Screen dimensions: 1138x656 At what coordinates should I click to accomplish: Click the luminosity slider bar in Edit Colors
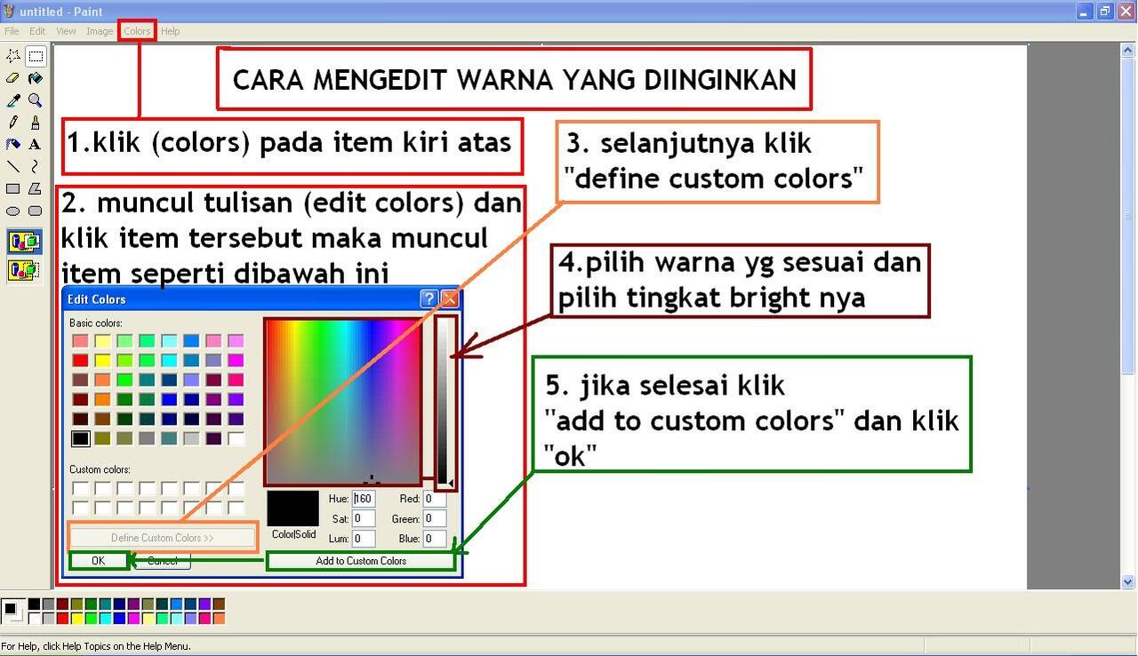[x=443, y=401]
